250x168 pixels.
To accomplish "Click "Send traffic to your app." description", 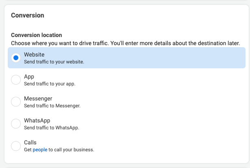I will click(x=50, y=84).
